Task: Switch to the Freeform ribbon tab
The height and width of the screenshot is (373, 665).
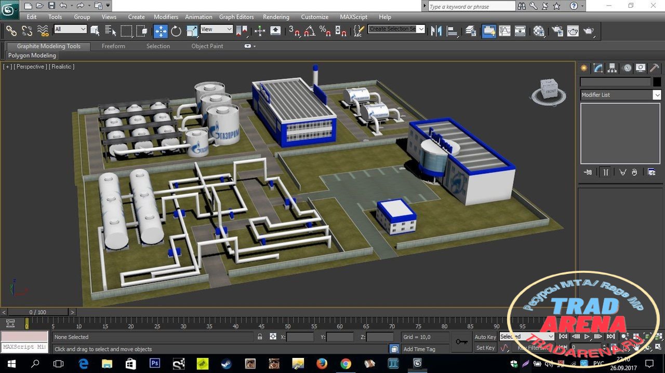Action: pos(113,46)
